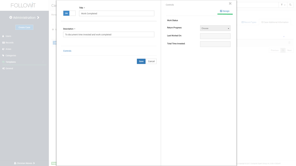Toggle the ON switch beside Title
296x166 pixels.
point(69,13)
